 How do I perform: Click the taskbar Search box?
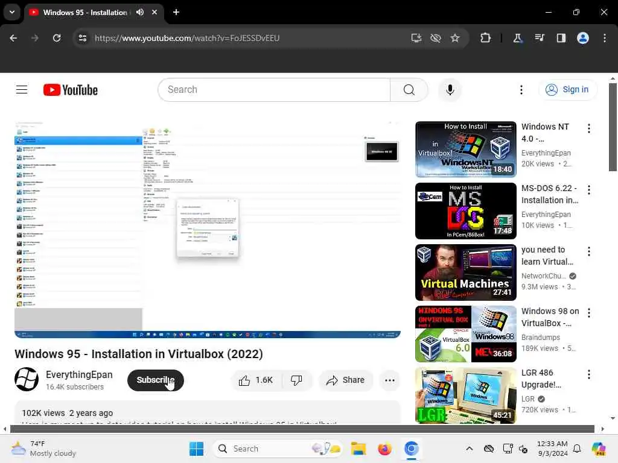pos(278,449)
